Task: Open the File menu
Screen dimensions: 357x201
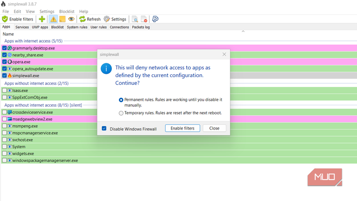Action: tap(6, 11)
